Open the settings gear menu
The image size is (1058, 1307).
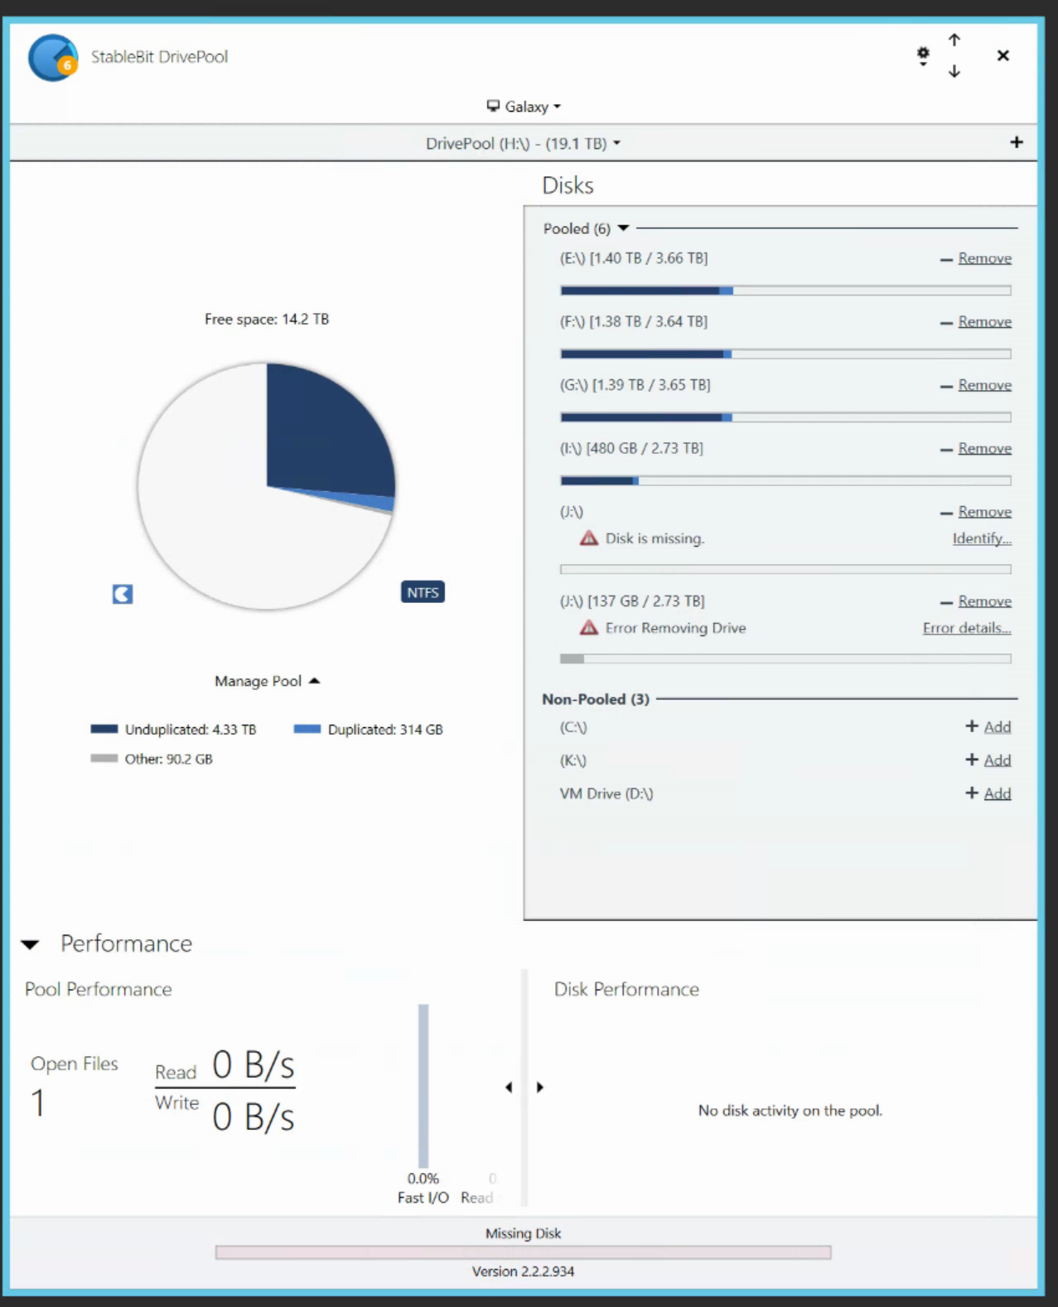click(923, 55)
